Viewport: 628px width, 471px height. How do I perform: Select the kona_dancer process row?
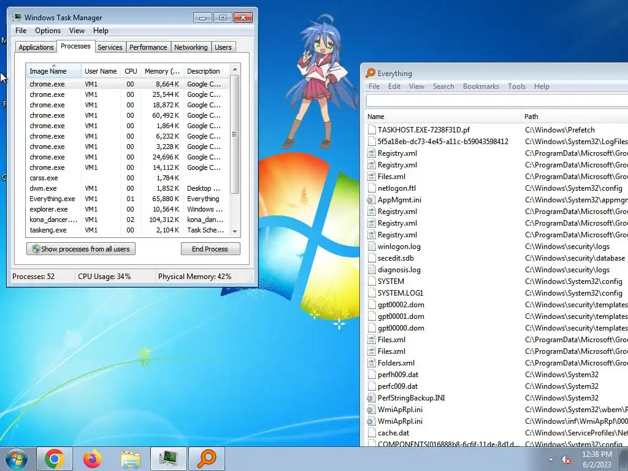[128, 220]
